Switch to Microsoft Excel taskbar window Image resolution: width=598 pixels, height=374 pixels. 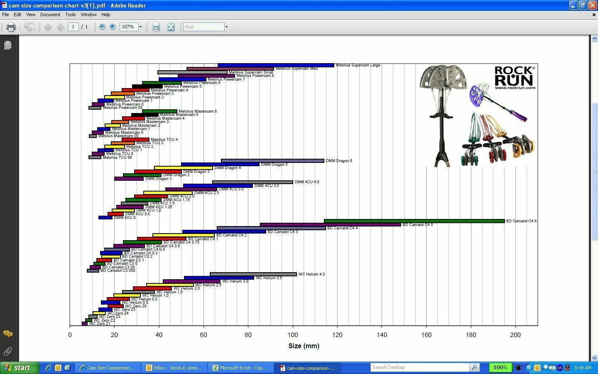pos(240,368)
